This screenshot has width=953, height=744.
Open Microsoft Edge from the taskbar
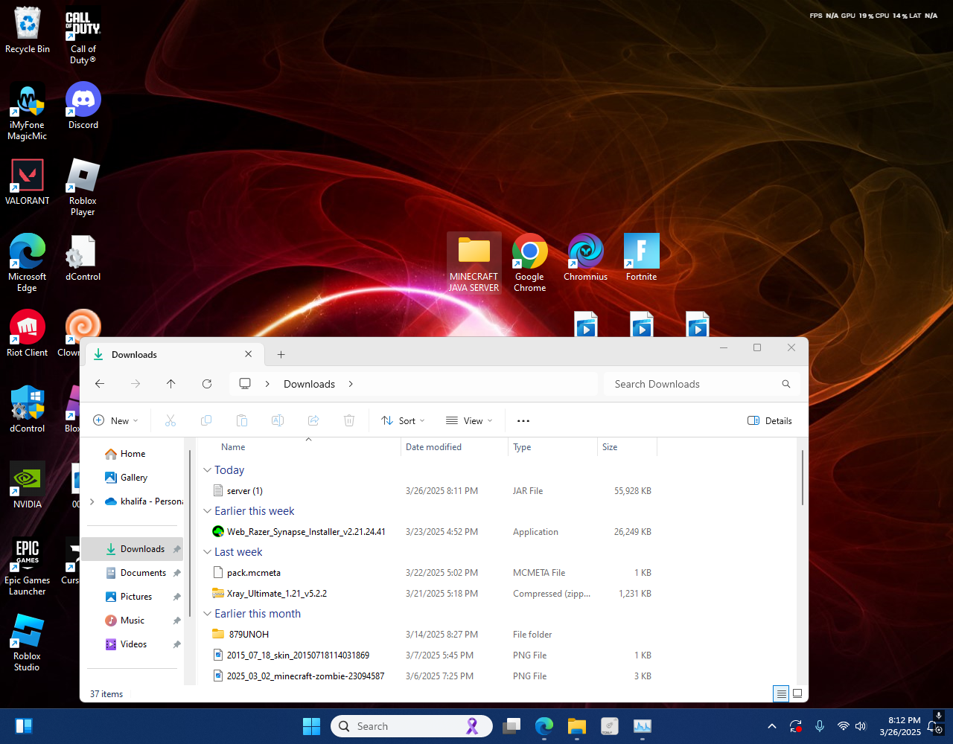[544, 726]
